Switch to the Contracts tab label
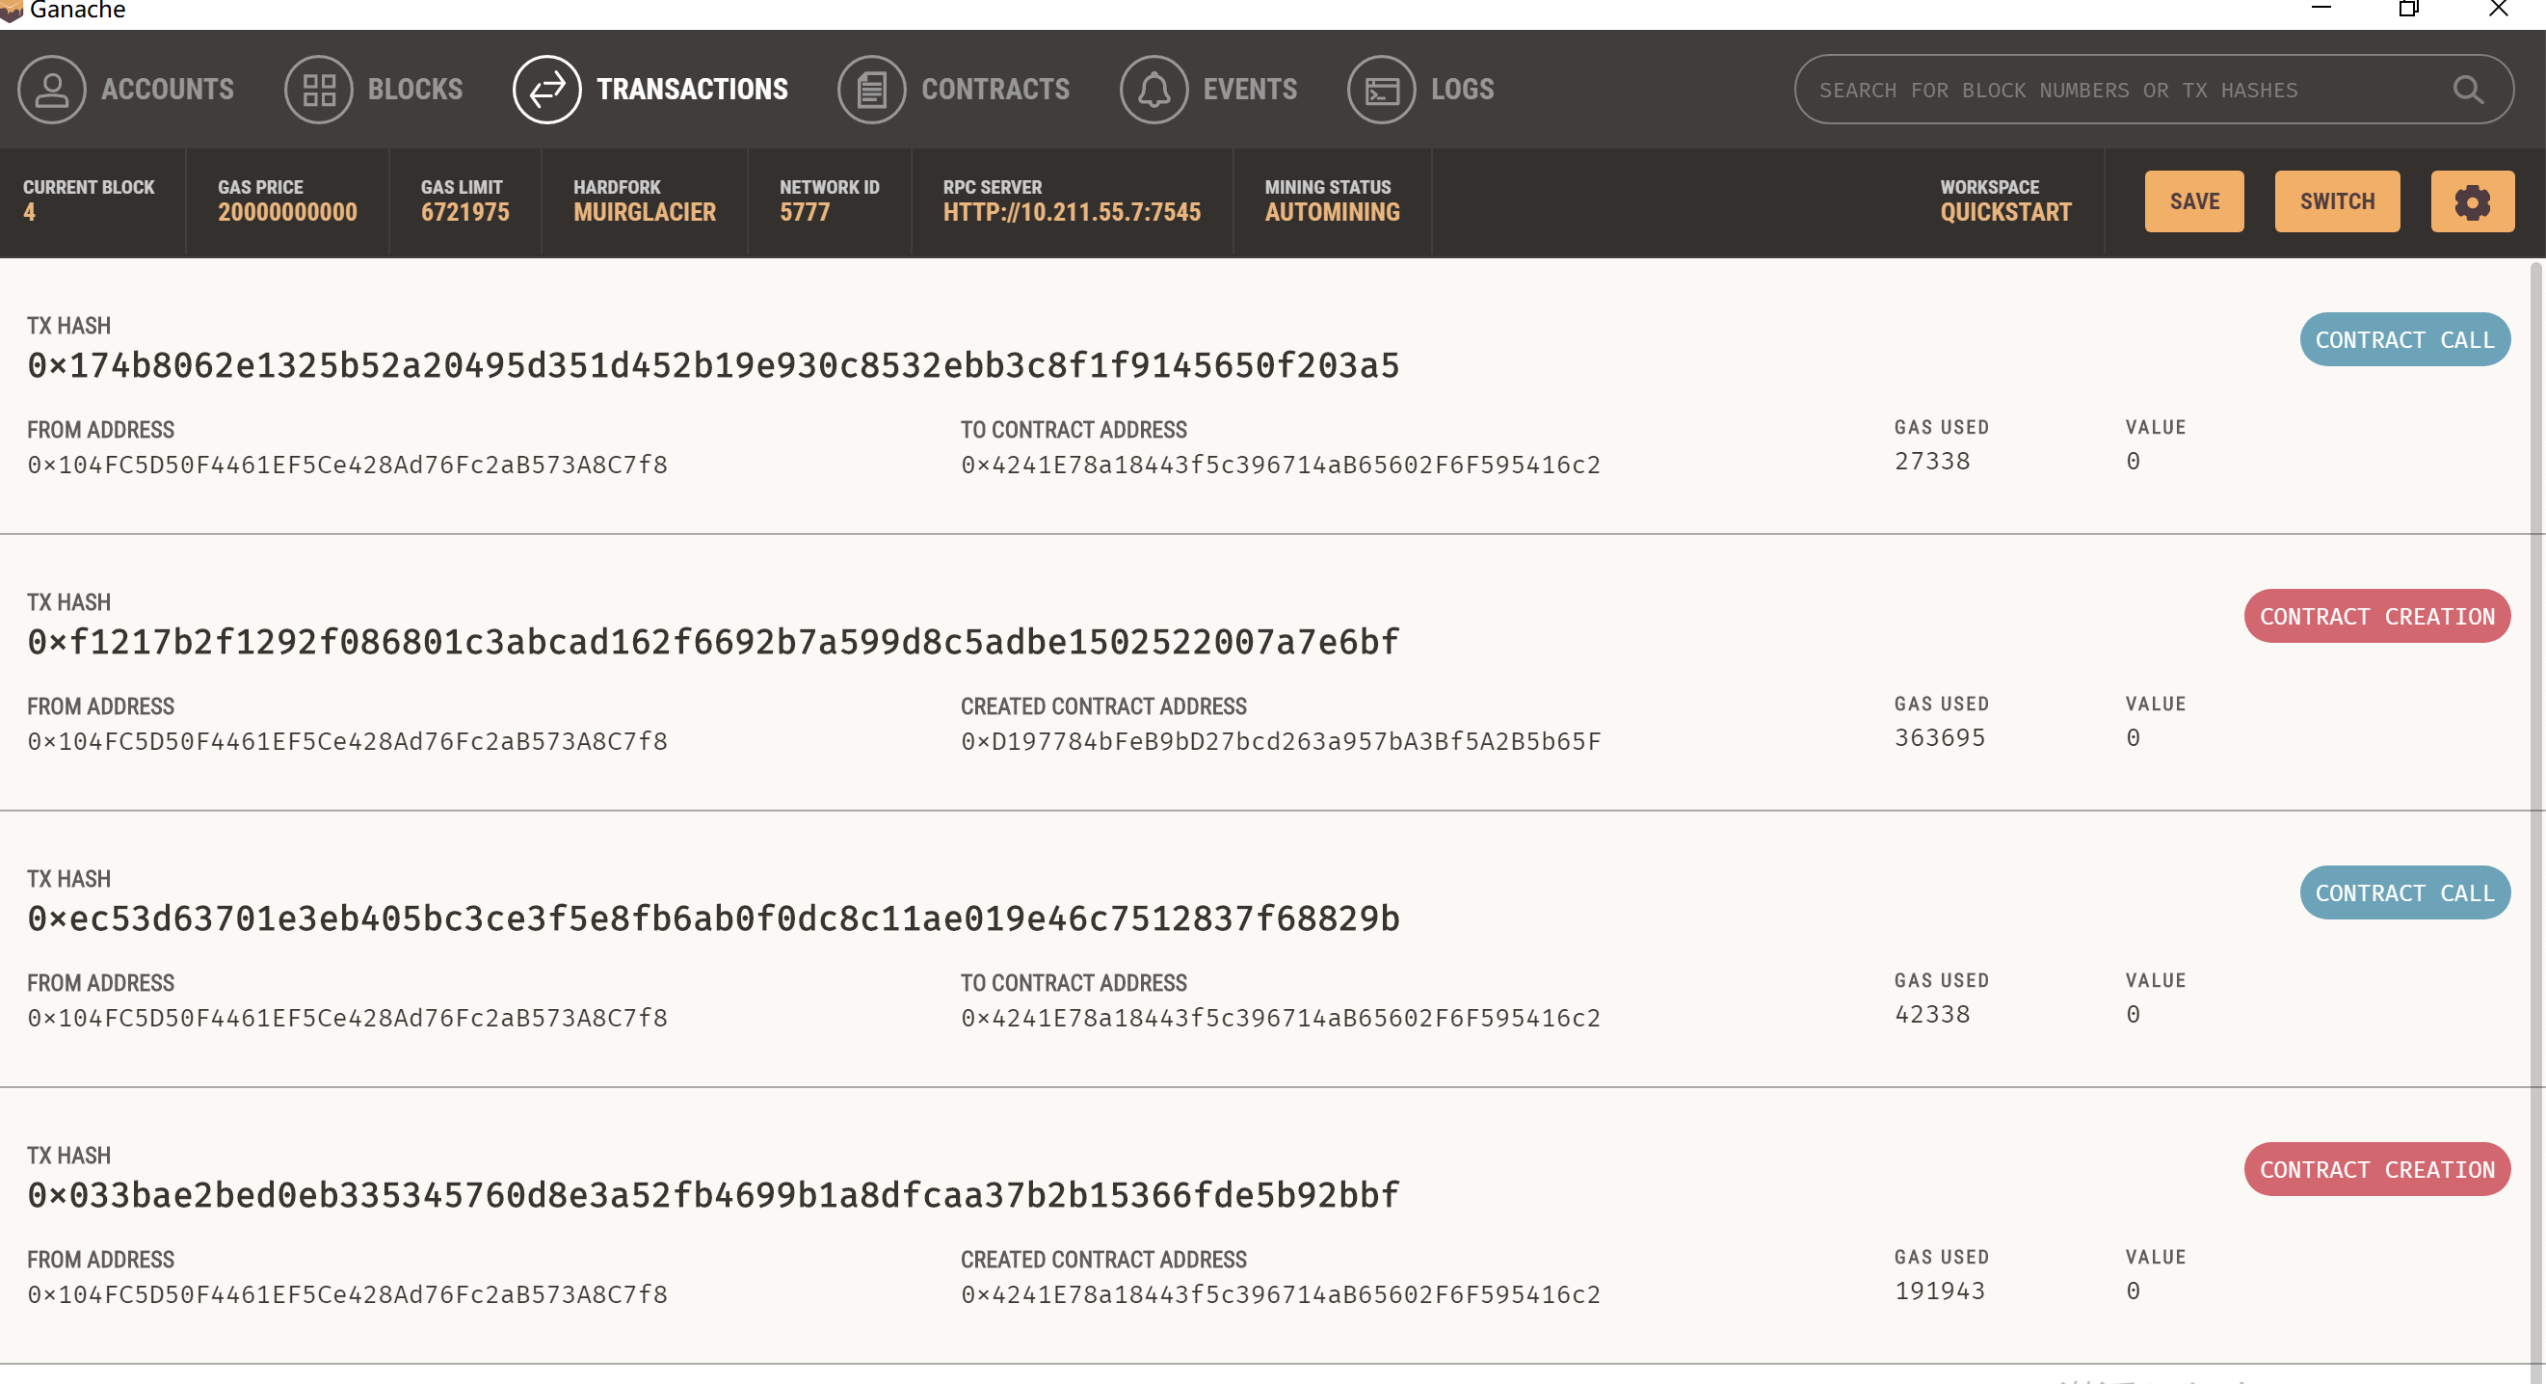 (995, 90)
